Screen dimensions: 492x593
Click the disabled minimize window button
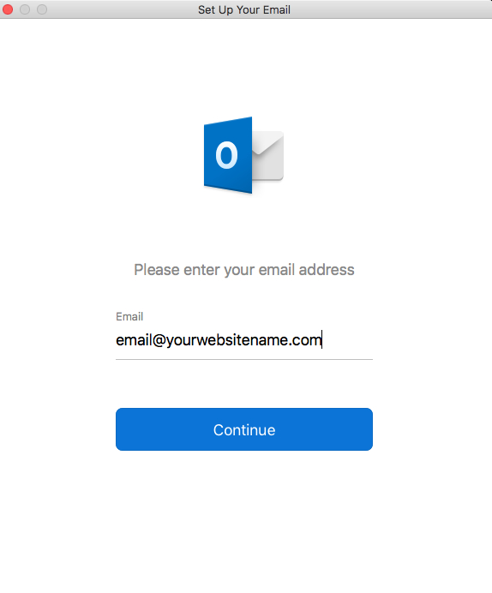(25, 9)
